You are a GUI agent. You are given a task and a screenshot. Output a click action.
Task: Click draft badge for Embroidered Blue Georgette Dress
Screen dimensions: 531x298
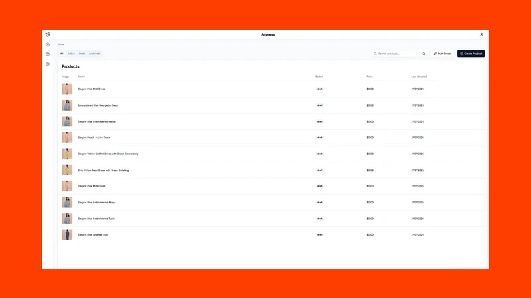(319, 105)
